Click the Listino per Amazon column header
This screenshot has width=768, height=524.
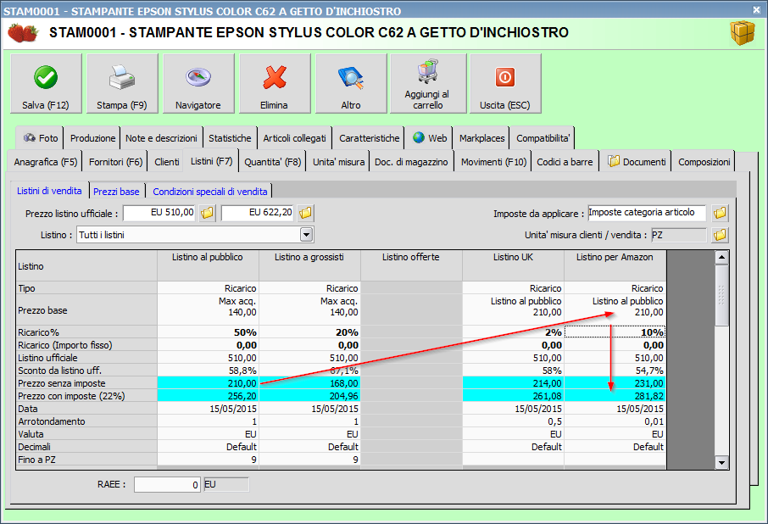point(615,265)
